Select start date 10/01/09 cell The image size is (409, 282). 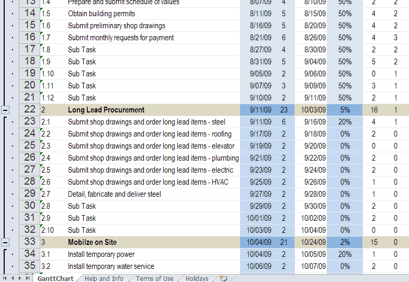(257, 218)
